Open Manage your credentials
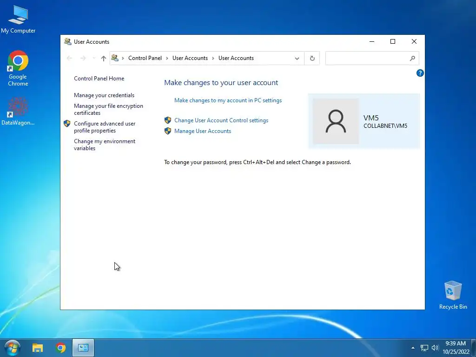476x357 pixels. coord(104,95)
